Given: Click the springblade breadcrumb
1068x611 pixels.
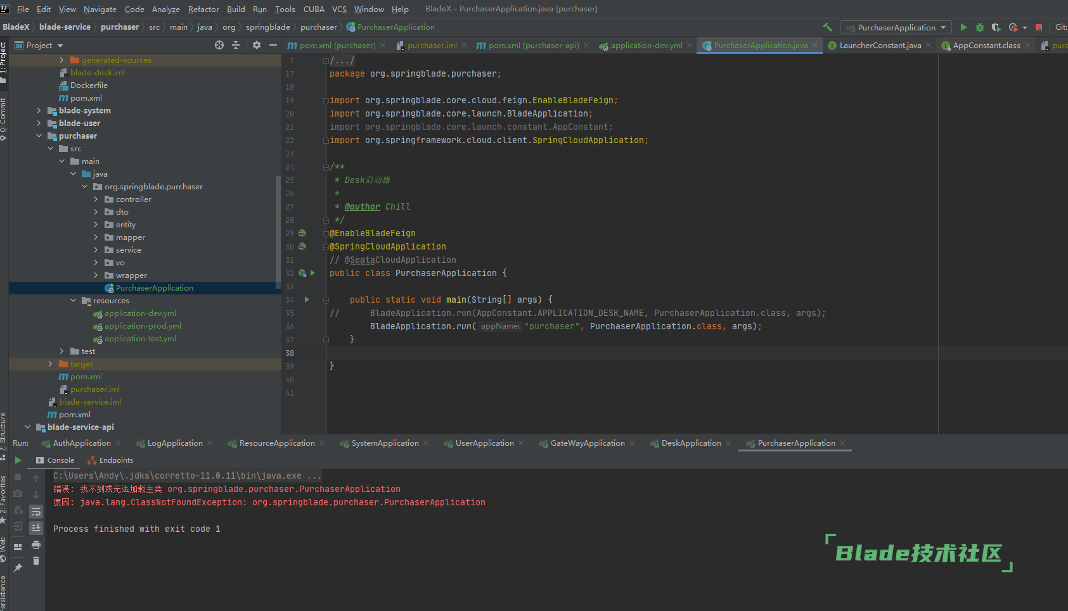Looking at the screenshot, I should pyautogui.click(x=267, y=27).
